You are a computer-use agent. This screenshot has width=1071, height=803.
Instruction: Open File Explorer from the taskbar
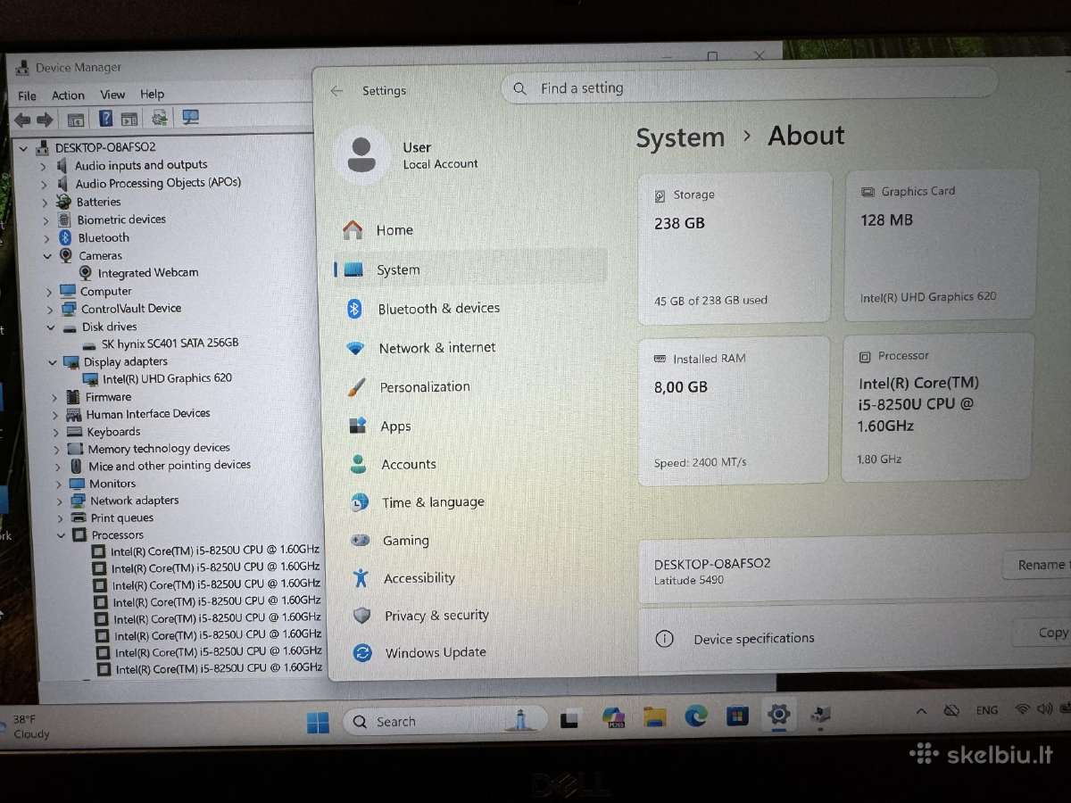655,717
